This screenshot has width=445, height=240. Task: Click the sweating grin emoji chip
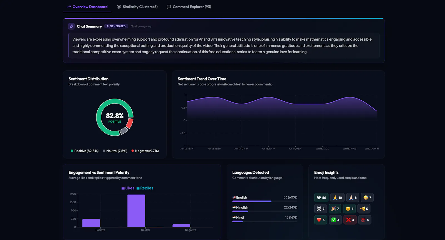pyautogui.click(x=367, y=198)
